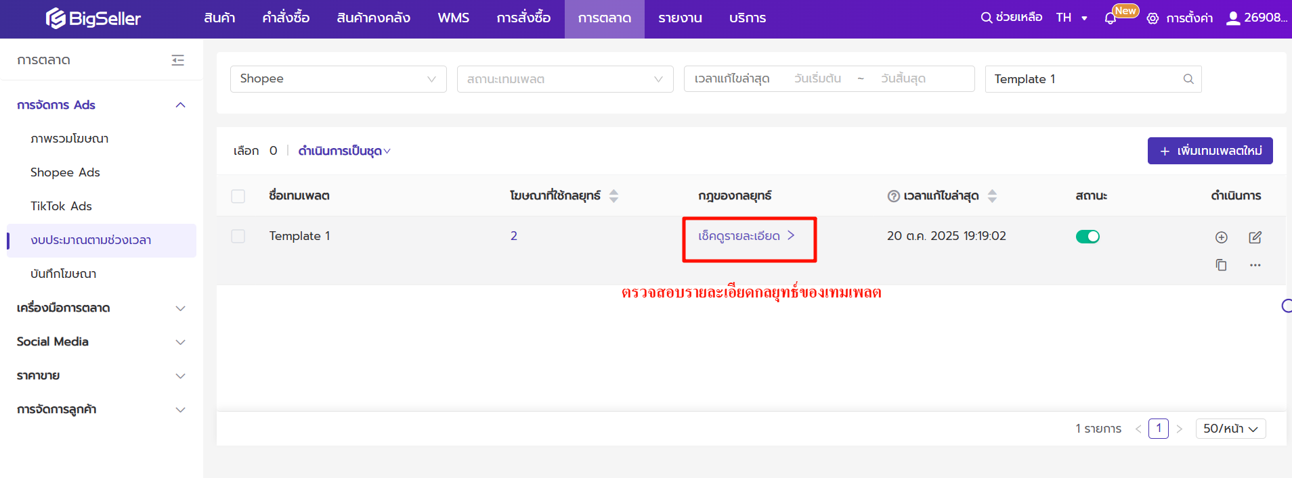Open the รายงาน top menu
This screenshot has height=478, width=1292.
[x=680, y=18]
